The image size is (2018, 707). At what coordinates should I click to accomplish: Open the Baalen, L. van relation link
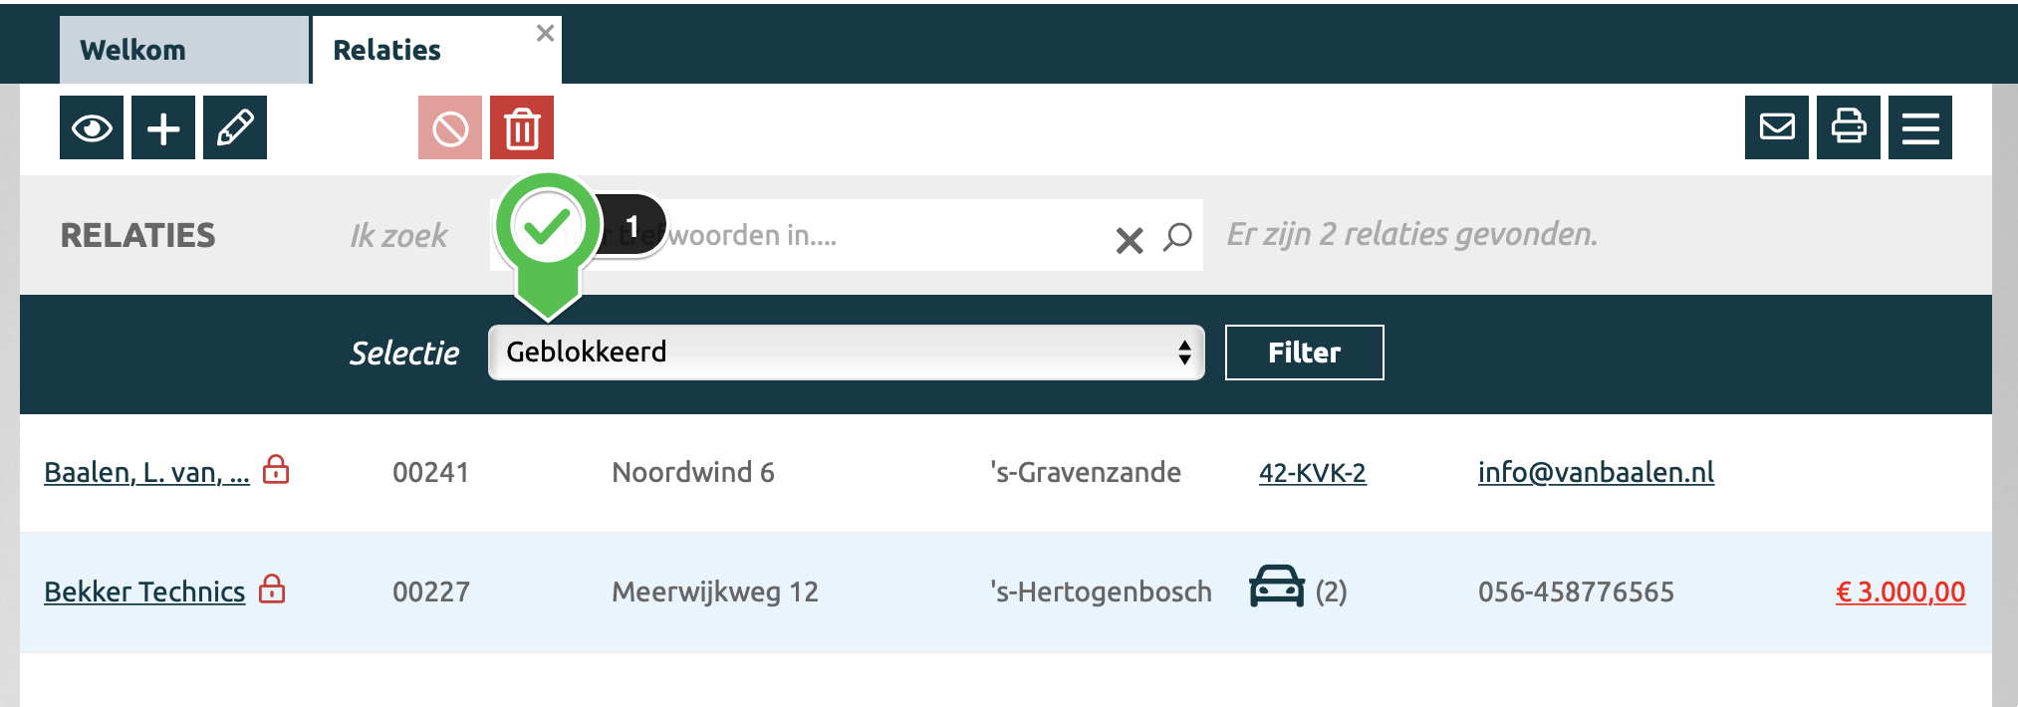tap(146, 472)
